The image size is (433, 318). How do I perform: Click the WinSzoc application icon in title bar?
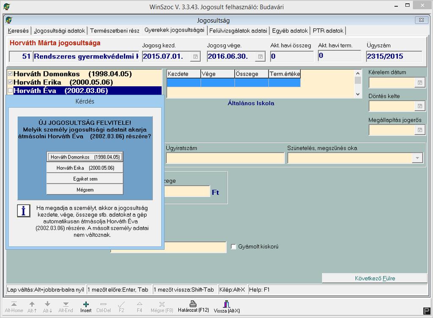pyautogui.click(x=7, y=6)
